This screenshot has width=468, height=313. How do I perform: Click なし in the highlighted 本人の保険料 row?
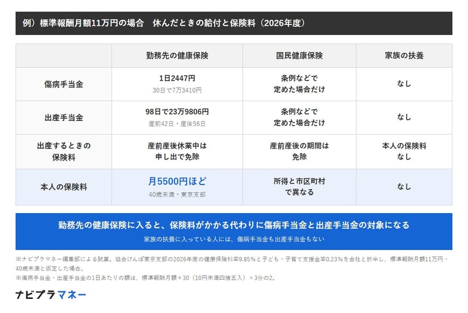404,187
